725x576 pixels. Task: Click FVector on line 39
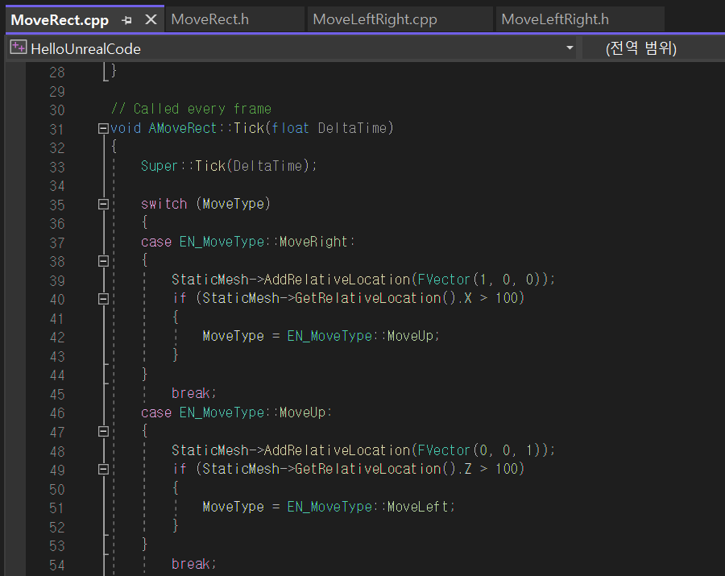pos(444,280)
